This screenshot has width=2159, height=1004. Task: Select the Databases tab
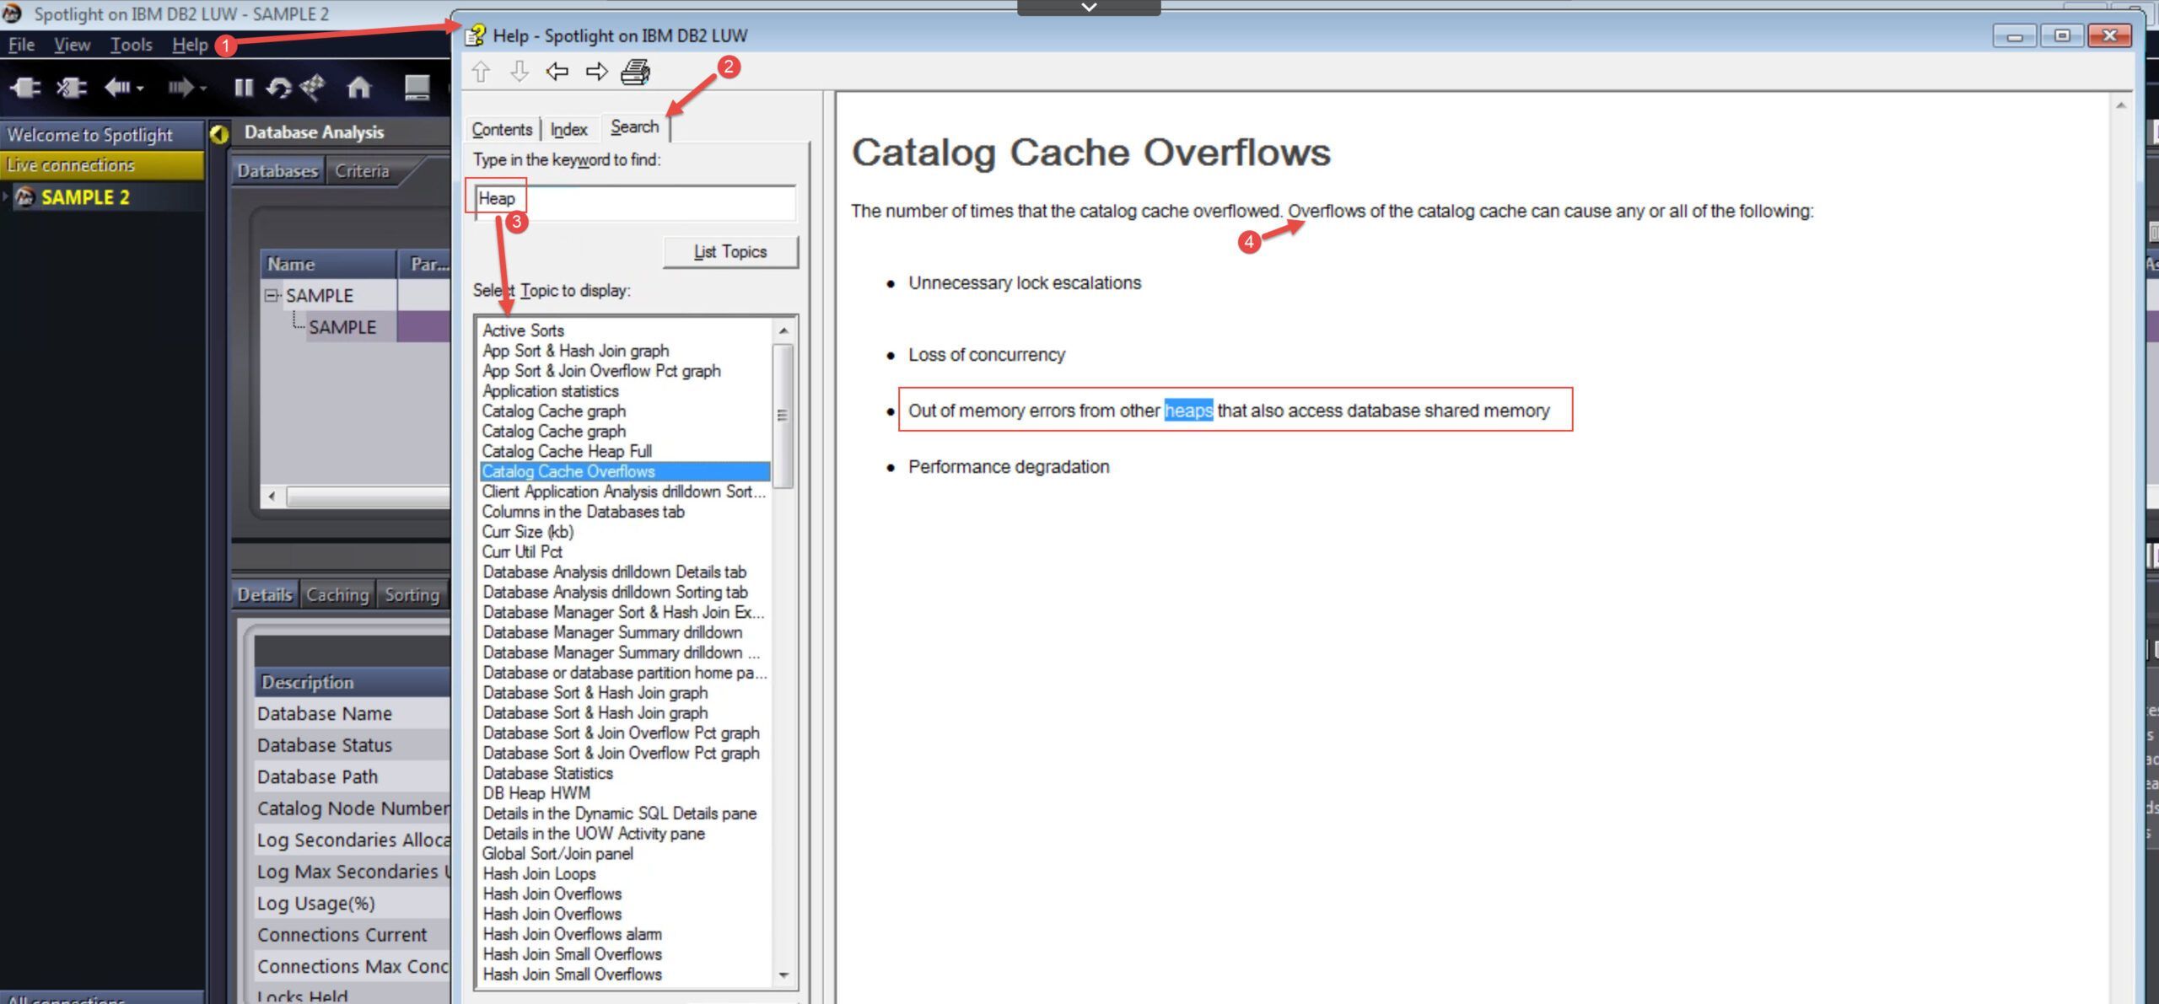(277, 171)
